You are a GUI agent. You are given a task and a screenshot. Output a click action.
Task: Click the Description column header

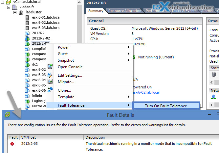click(x=151, y=137)
